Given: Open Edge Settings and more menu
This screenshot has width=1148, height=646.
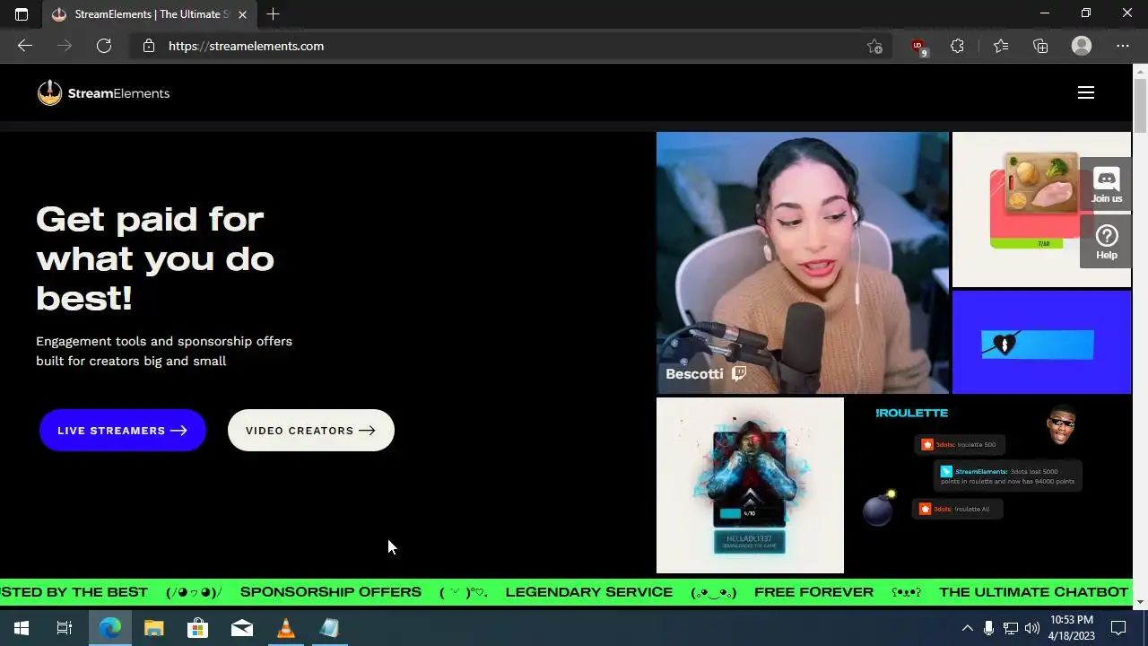Looking at the screenshot, I should [x=1123, y=46].
